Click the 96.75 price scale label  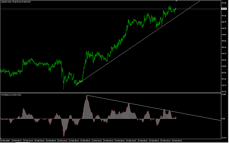(x=224, y=22)
